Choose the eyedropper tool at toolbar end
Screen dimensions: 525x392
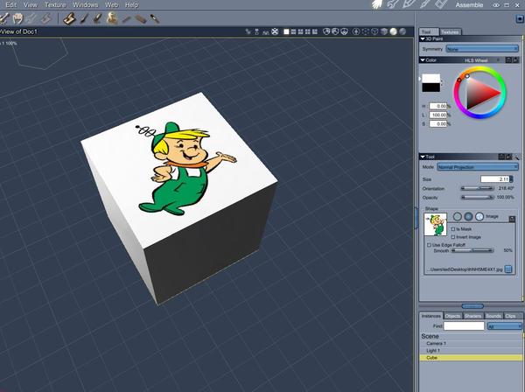coord(154,18)
